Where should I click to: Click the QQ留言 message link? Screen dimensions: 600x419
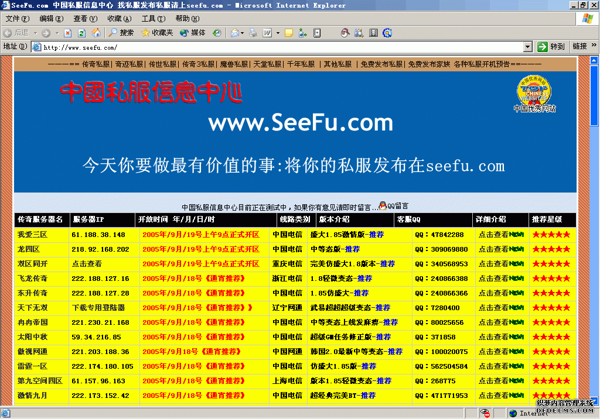tap(397, 206)
